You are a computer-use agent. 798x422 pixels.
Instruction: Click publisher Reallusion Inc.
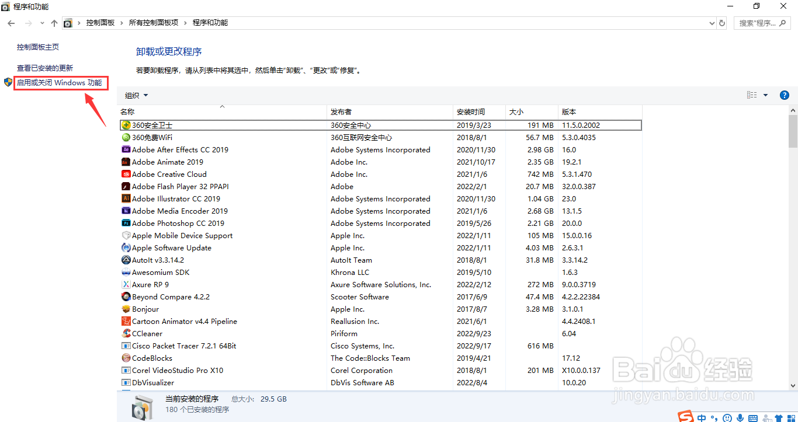355,321
